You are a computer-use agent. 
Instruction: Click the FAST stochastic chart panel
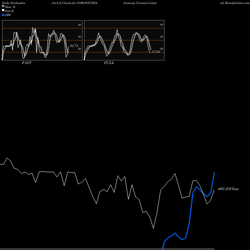tap(42, 40)
